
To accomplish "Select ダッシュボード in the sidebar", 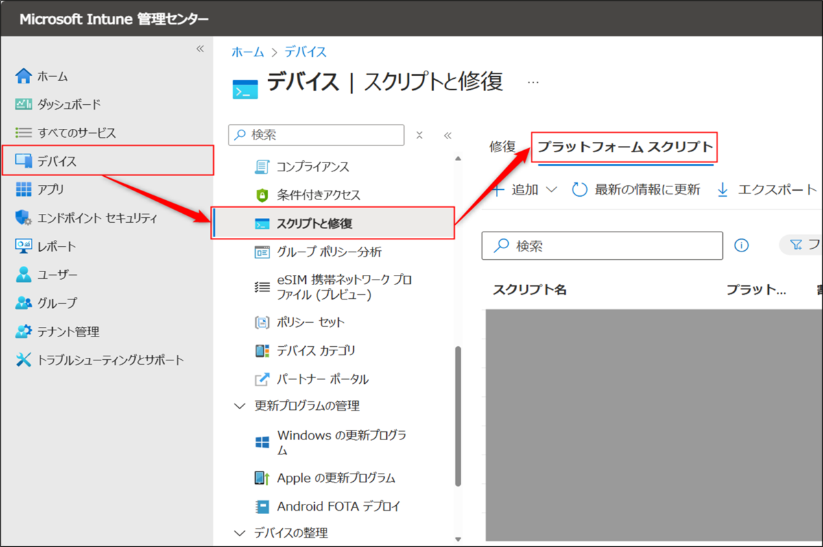I will coord(69,104).
